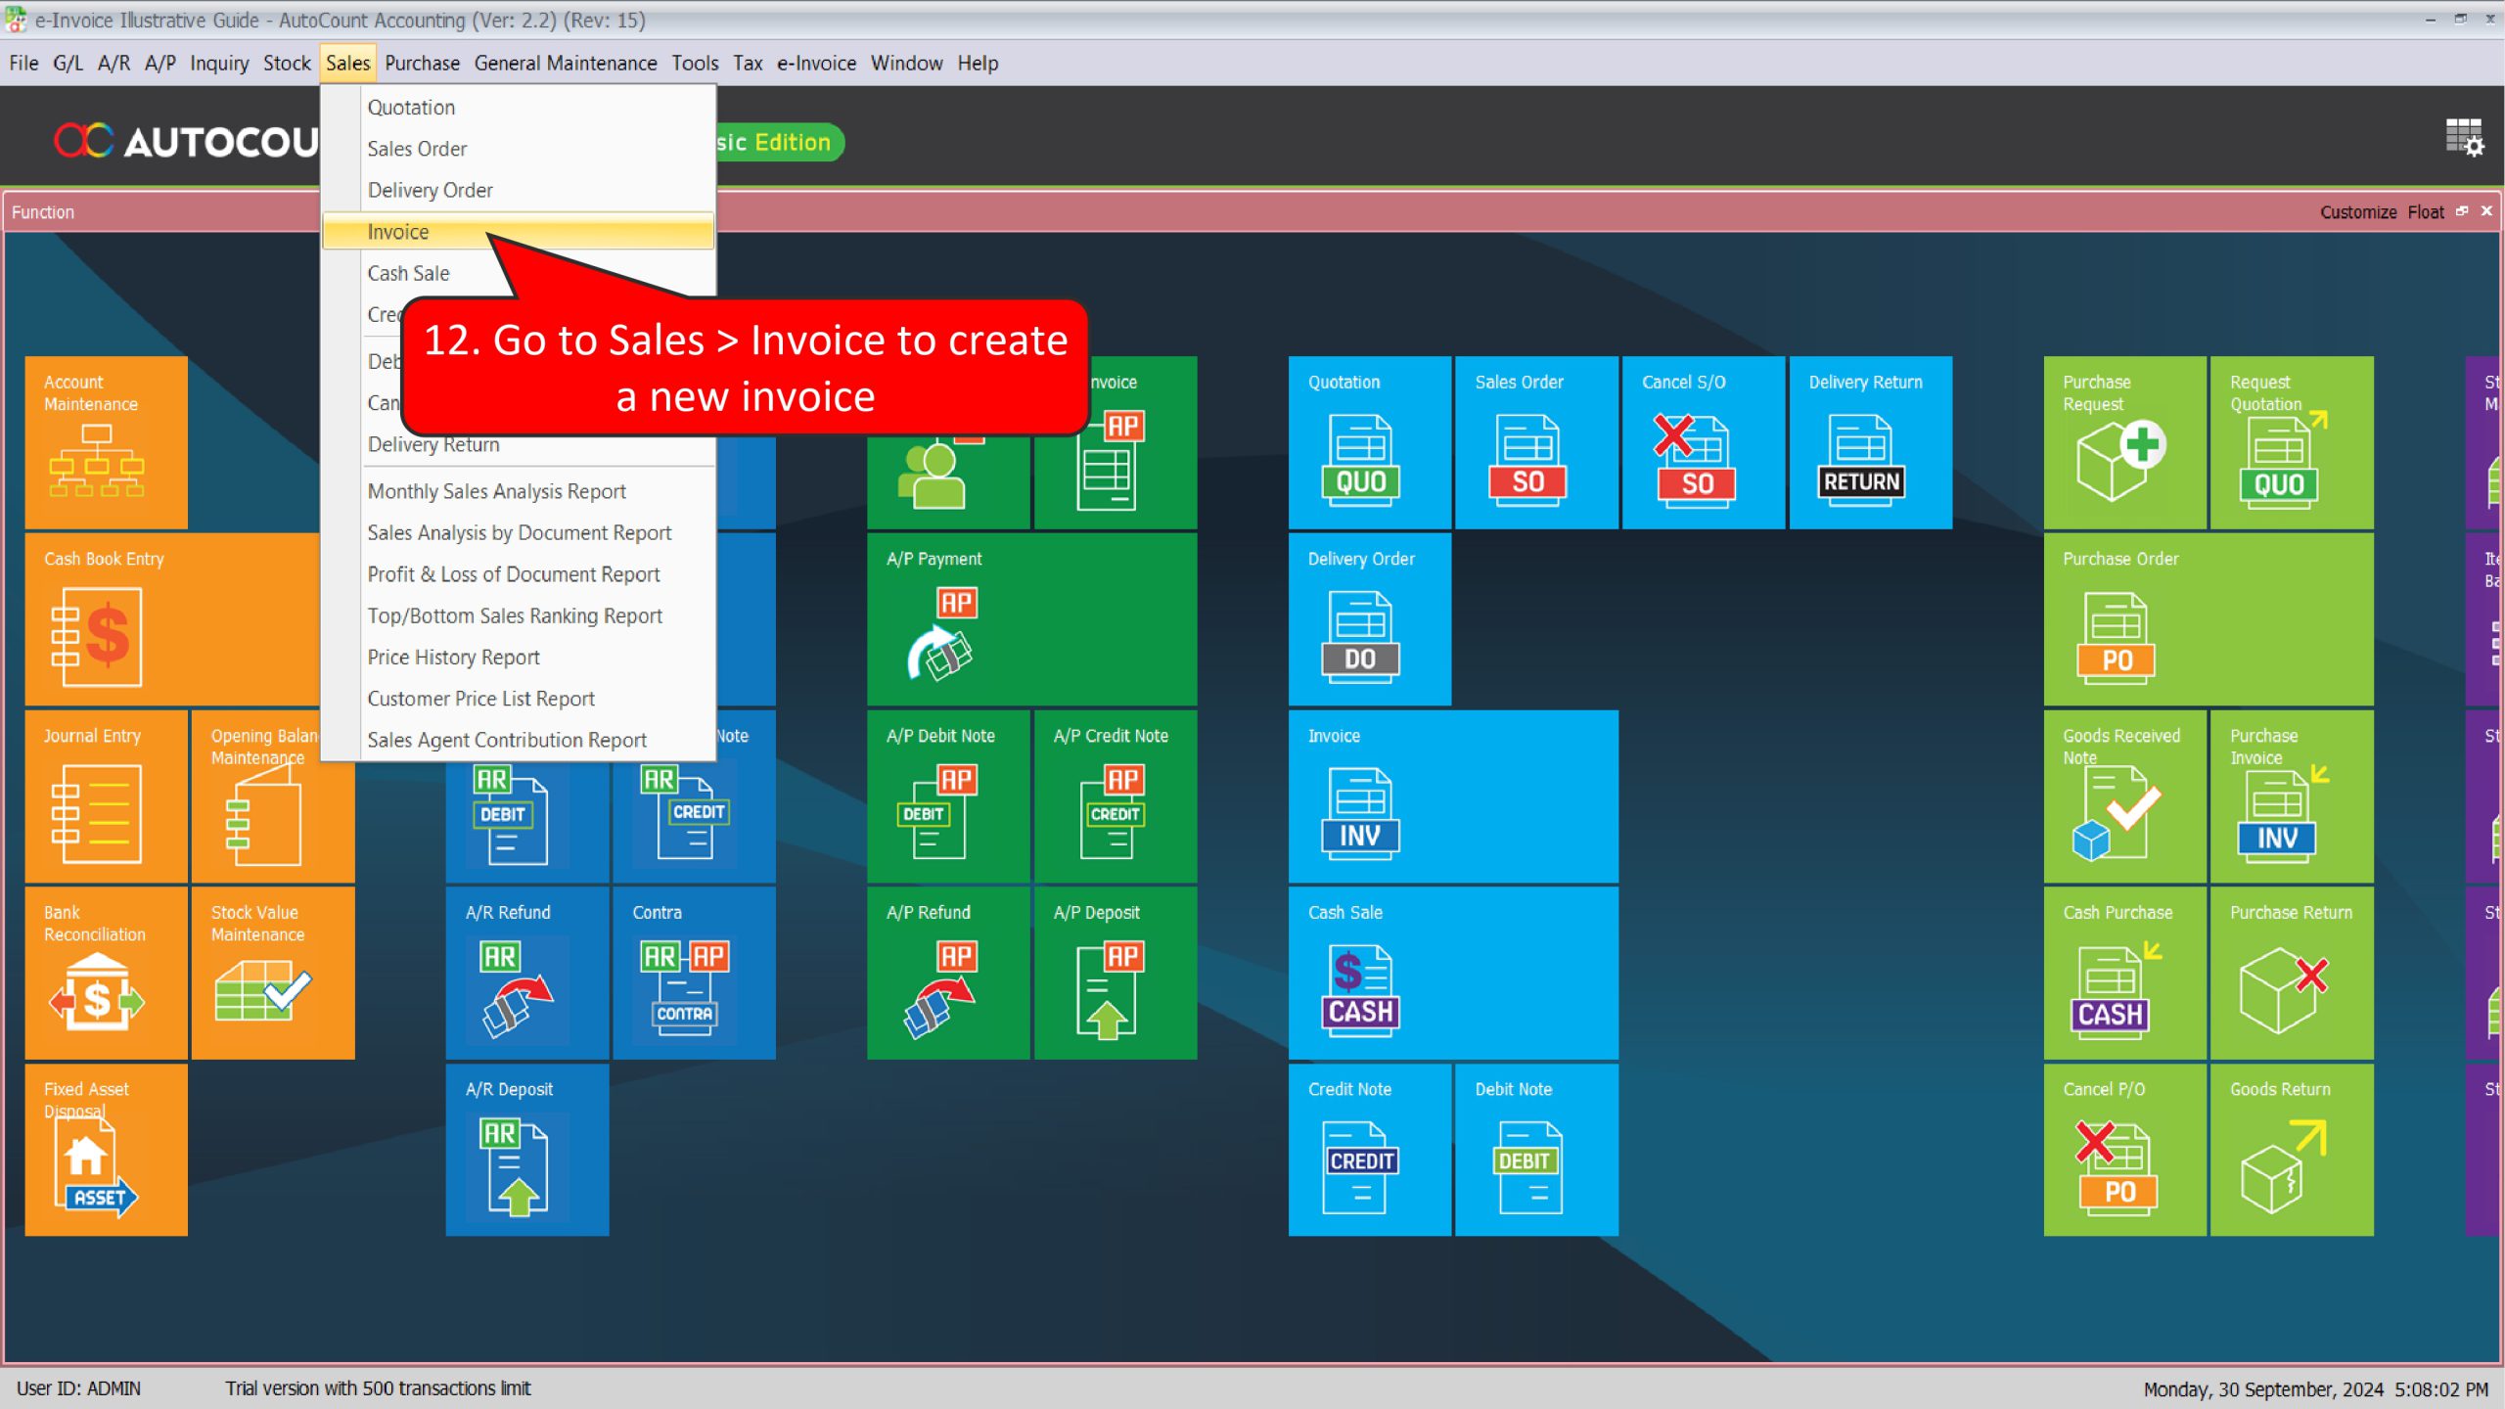Open the Journal Entry tile
This screenshot has height=1409, width=2505.
point(106,796)
